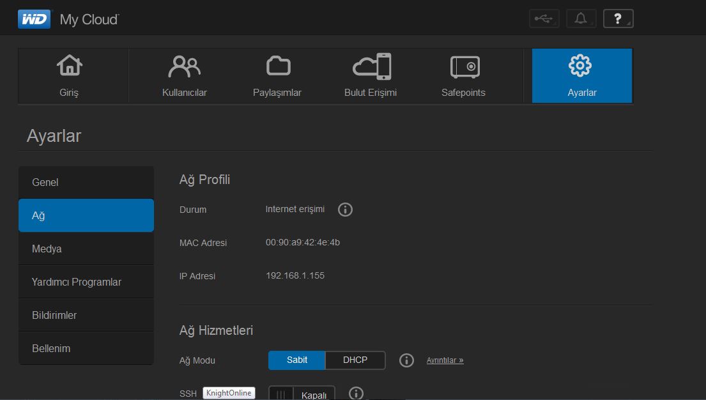Image resolution: width=706 pixels, height=400 pixels.
Task: Go to Giriş home icon
Action: coord(69,75)
